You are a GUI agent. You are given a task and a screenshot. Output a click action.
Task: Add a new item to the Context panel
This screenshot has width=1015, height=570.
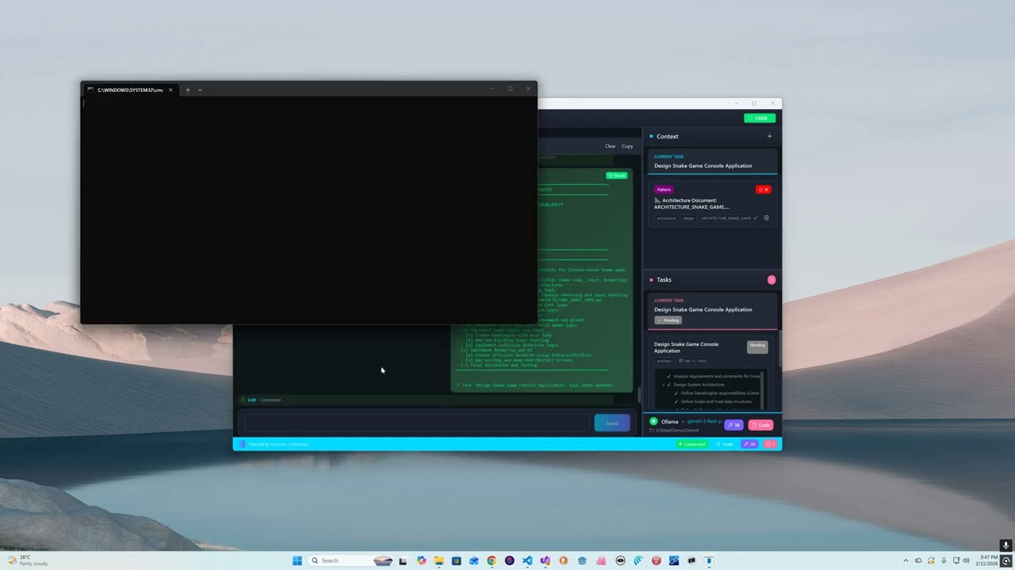(x=769, y=136)
